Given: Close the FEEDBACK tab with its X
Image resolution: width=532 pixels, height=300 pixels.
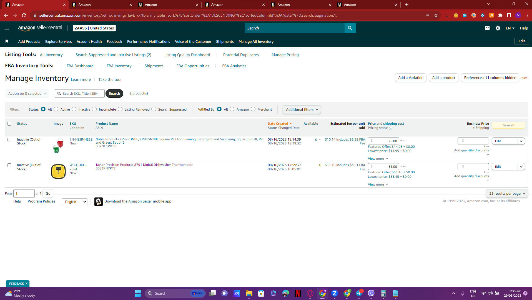Looking at the screenshot, I should tap(26, 284).
